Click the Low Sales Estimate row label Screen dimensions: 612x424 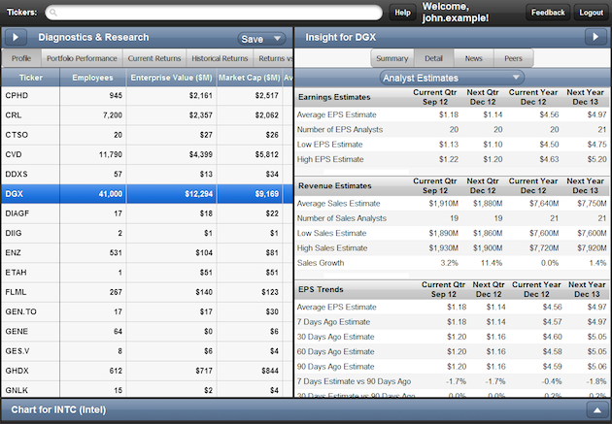(332, 233)
